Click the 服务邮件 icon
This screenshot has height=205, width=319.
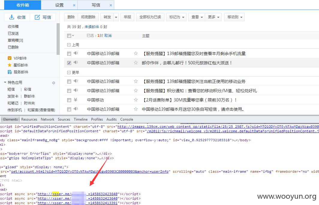(x=10, y=72)
